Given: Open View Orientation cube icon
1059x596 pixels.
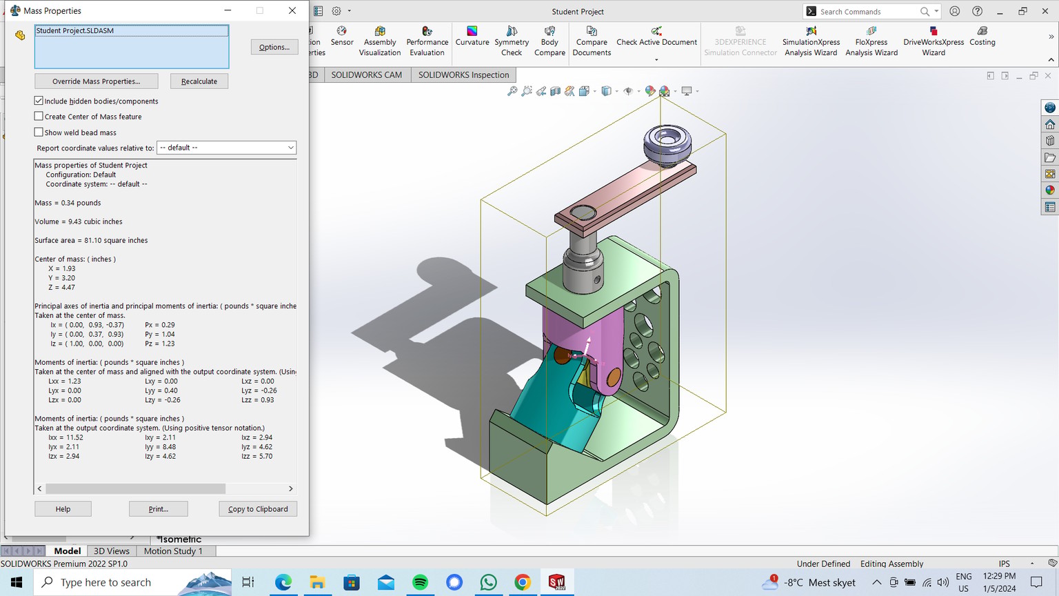Looking at the screenshot, I should (x=584, y=91).
